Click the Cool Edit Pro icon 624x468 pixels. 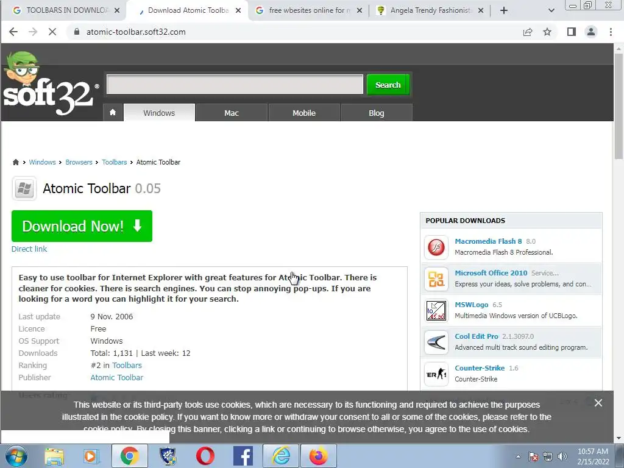pyautogui.click(x=436, y=342)
